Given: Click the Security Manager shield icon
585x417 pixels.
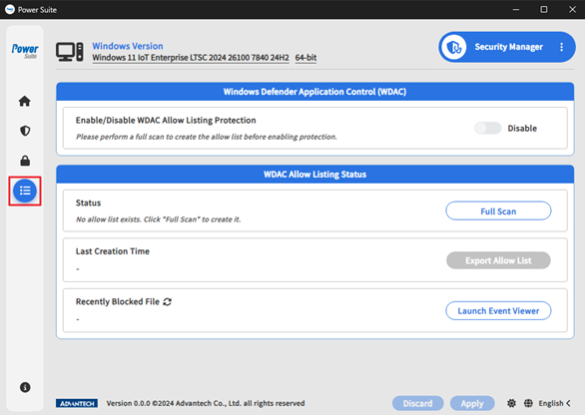Looking at the screenshot, I should 454,47.
